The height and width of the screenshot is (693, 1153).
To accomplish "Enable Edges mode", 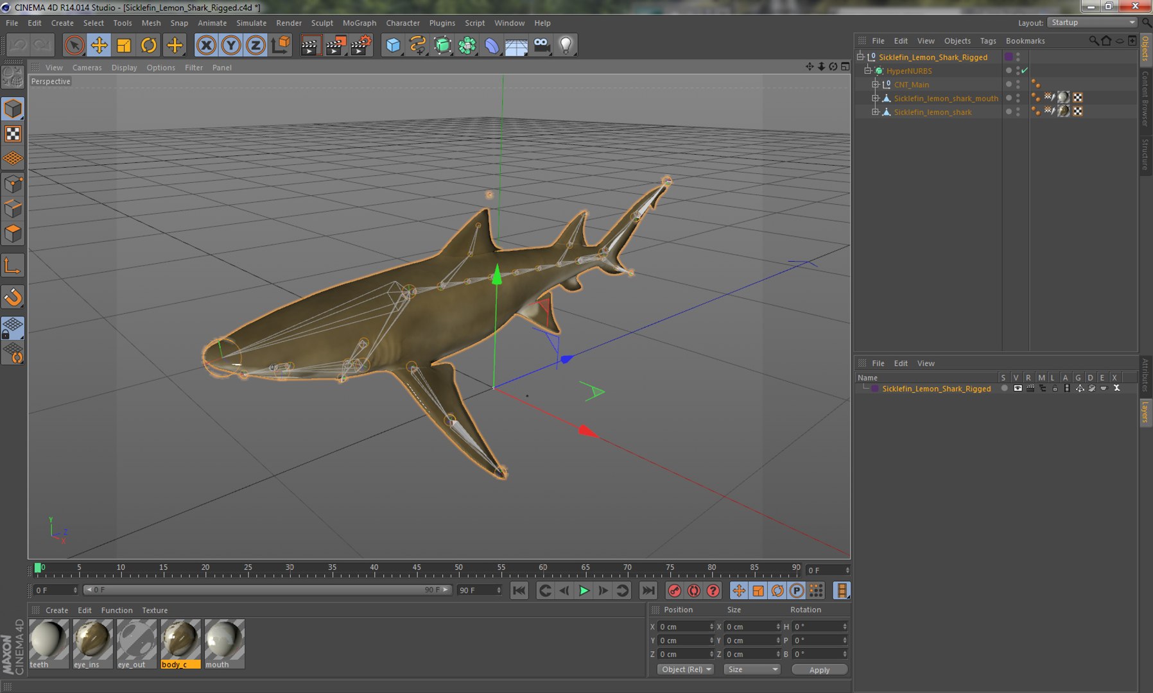I will [x=13, y=209].
